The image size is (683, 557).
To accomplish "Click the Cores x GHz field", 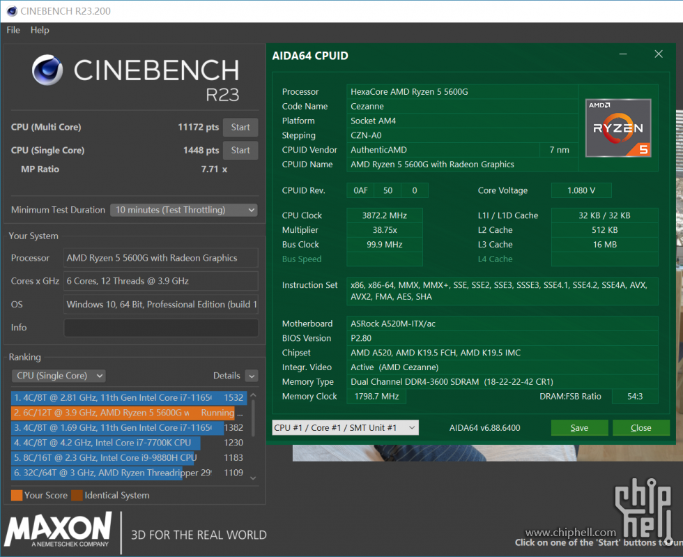I will coord(161,281).
